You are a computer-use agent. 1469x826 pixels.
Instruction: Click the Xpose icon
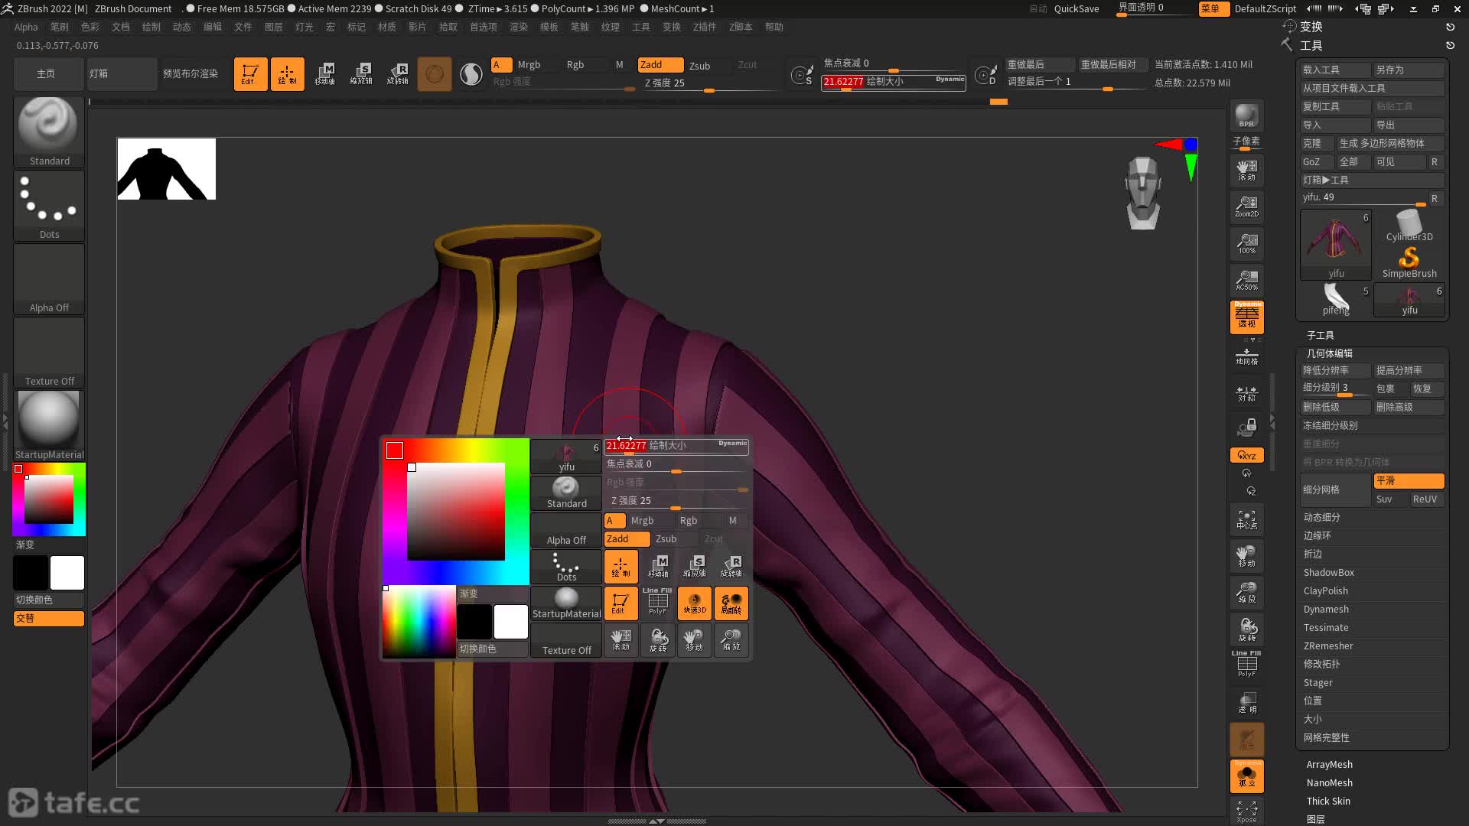click(1246, 811)
